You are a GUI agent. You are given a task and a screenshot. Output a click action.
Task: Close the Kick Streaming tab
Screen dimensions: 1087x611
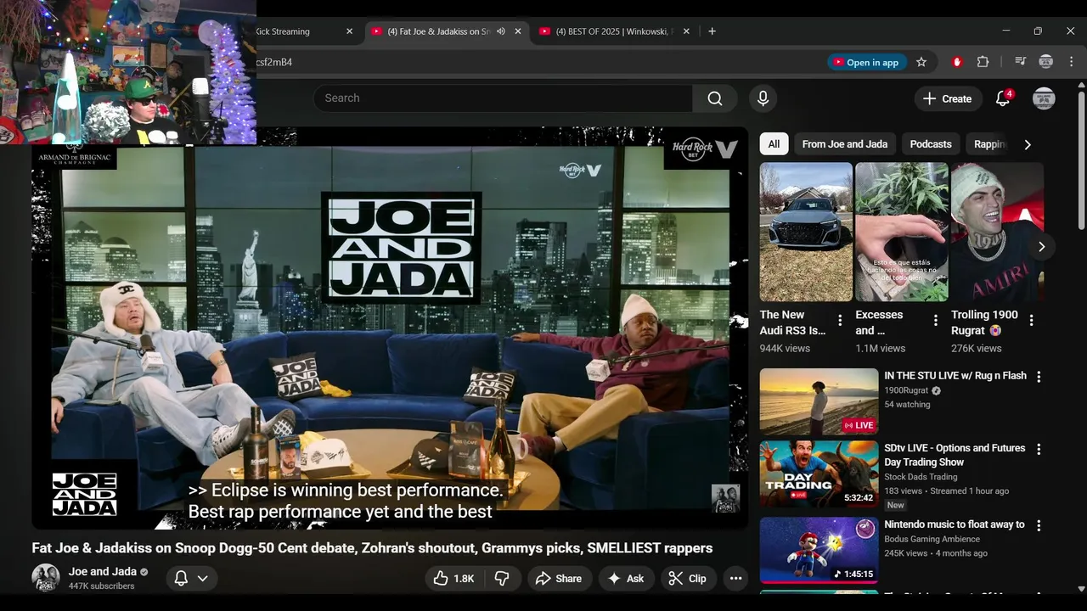click(x=349, y=31)
